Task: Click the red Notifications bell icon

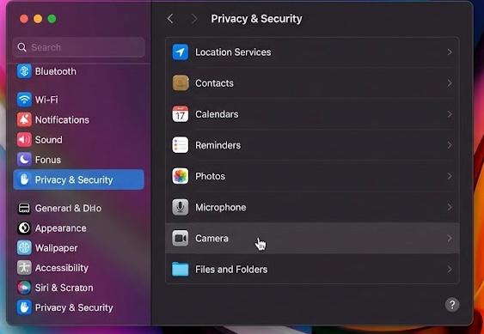Action: click(x=24, y=119)
